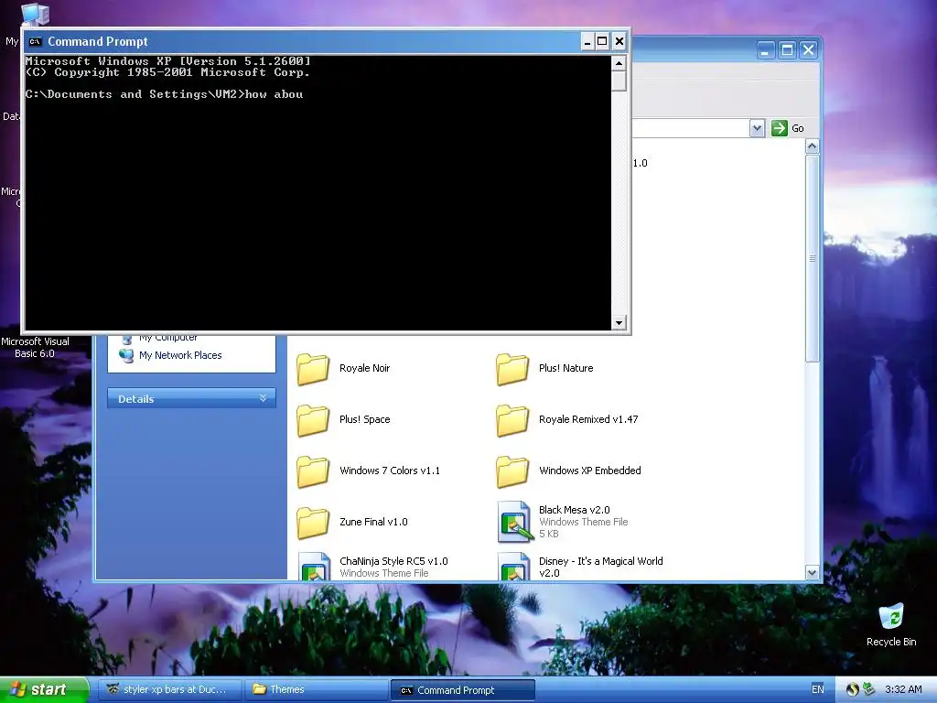Open the Royale Noir folder icon
The width and height of the screenshot is (937, 703).
pyautogui.click(x=313, y=368)
